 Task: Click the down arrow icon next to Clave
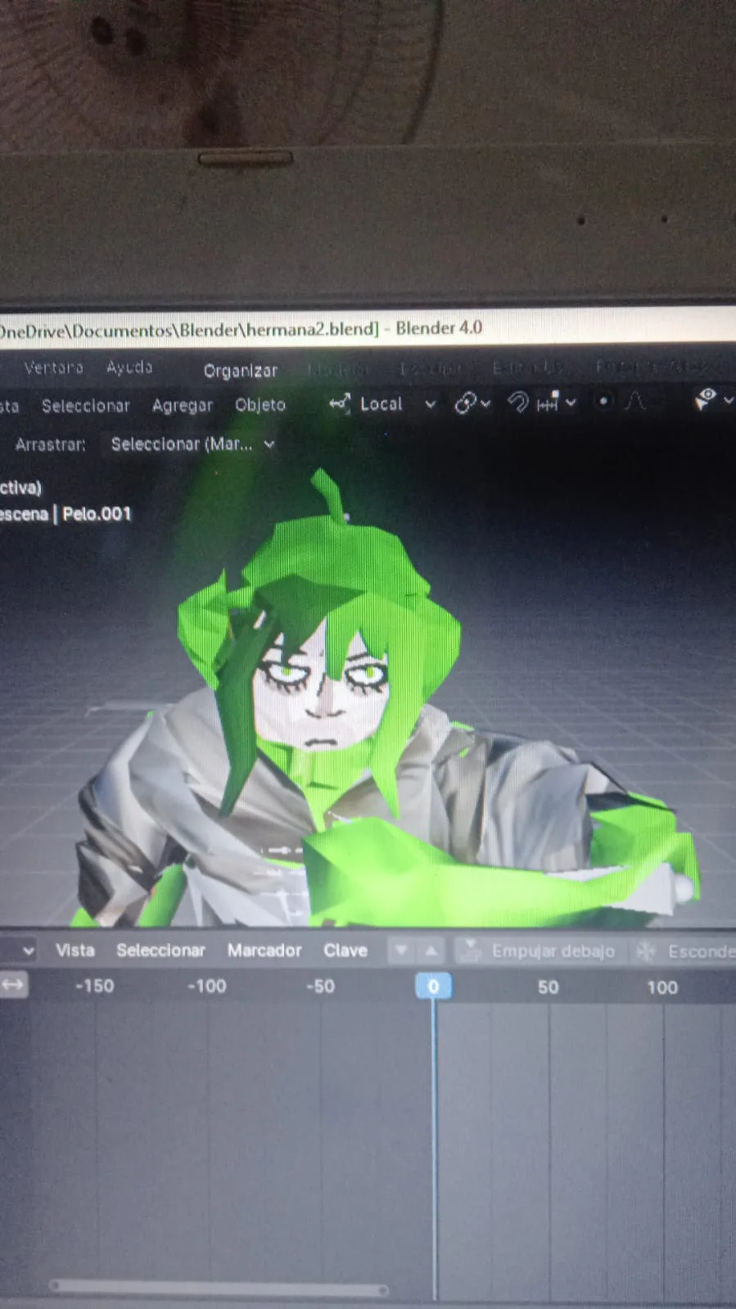coord(401,950)
